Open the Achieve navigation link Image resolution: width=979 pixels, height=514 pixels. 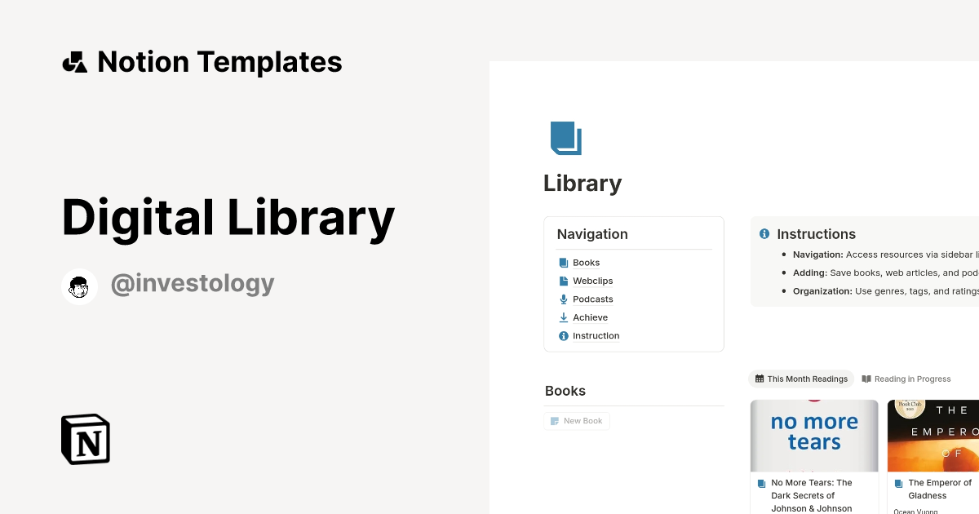[590, 317]
